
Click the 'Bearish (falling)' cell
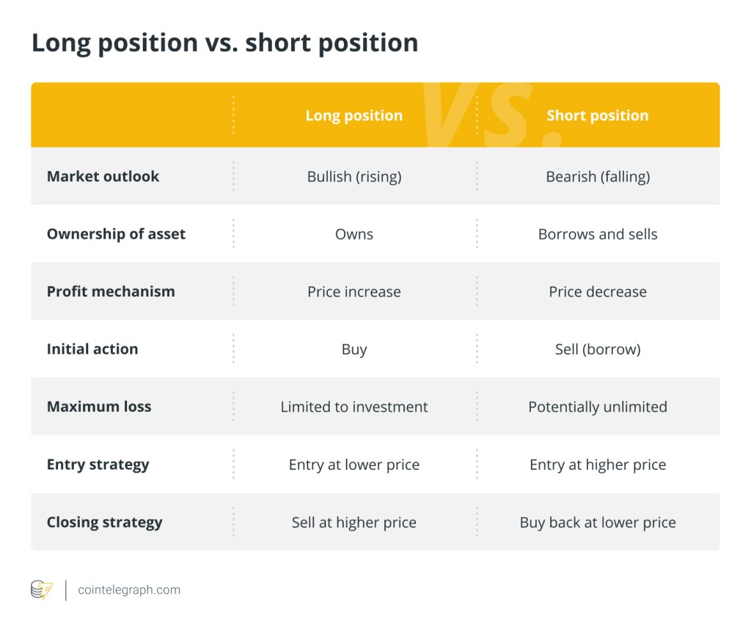point(598,176)
